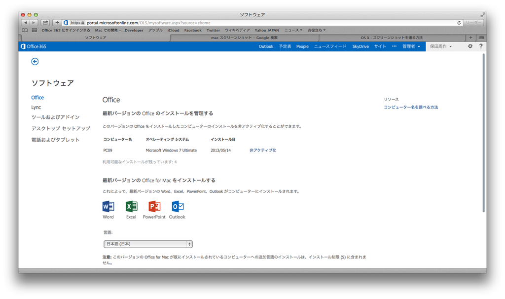Toggle full screen for Safari window
Screen dimensions: 505x299
point(482,15)
